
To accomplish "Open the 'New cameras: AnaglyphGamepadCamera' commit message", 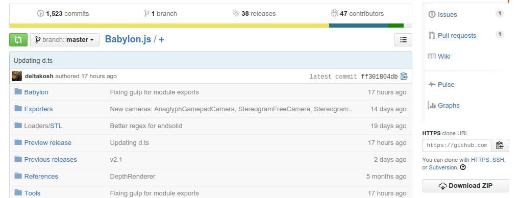I will (x=233, y=109).
